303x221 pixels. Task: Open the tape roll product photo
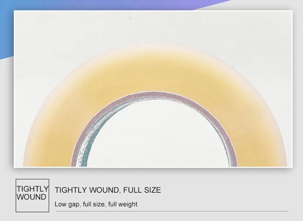coord(153,89)
